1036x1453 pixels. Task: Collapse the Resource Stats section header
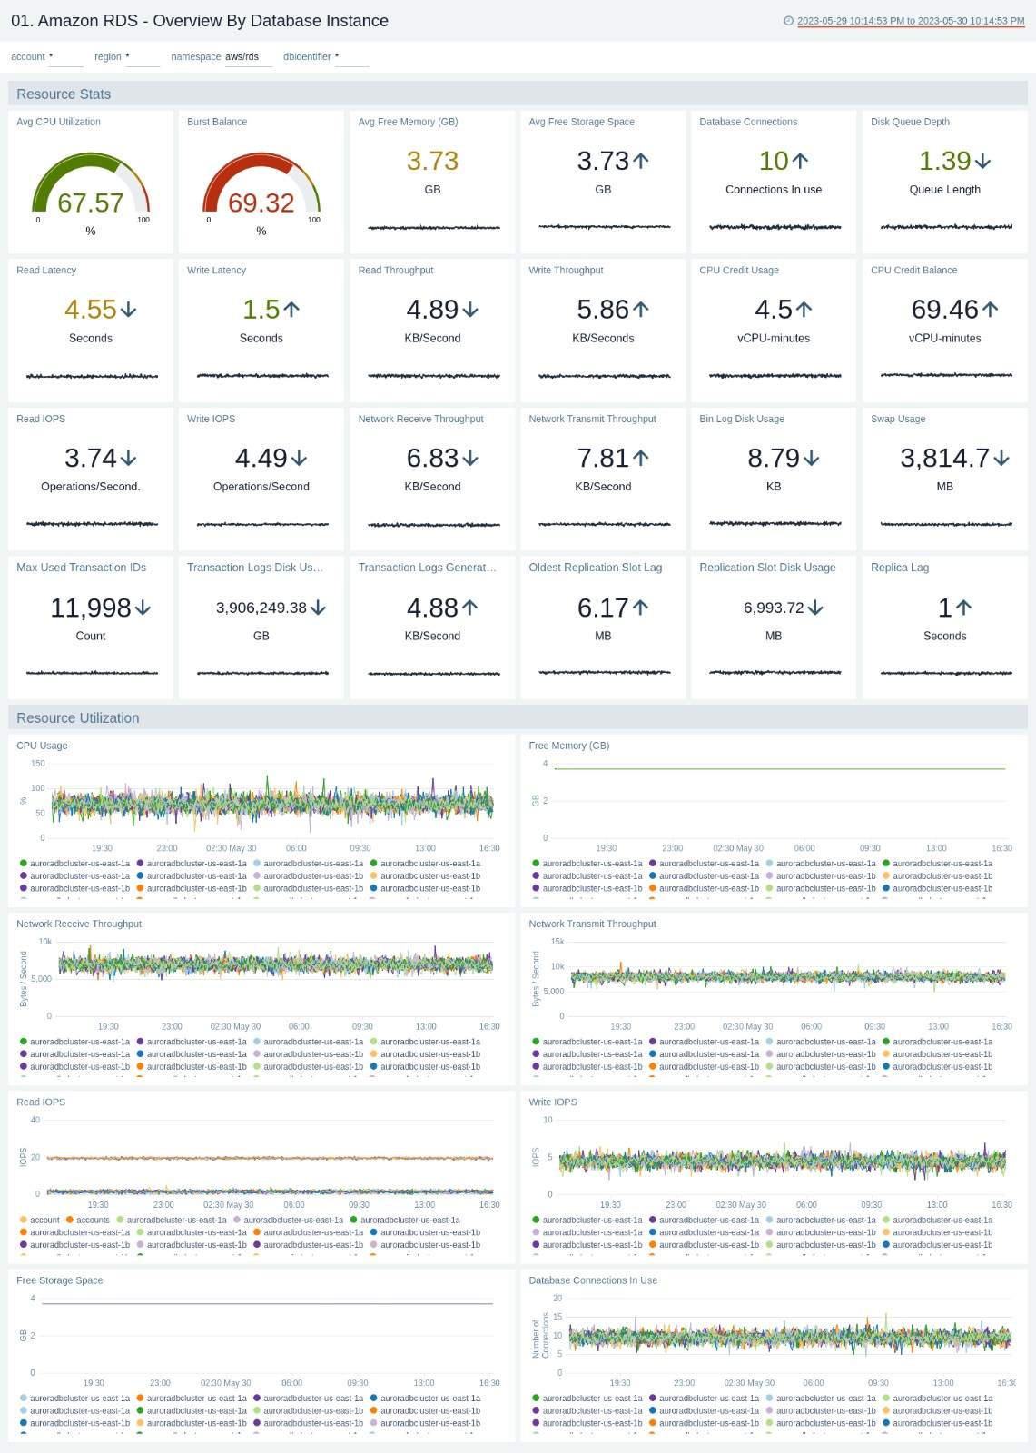pos(518,94)
